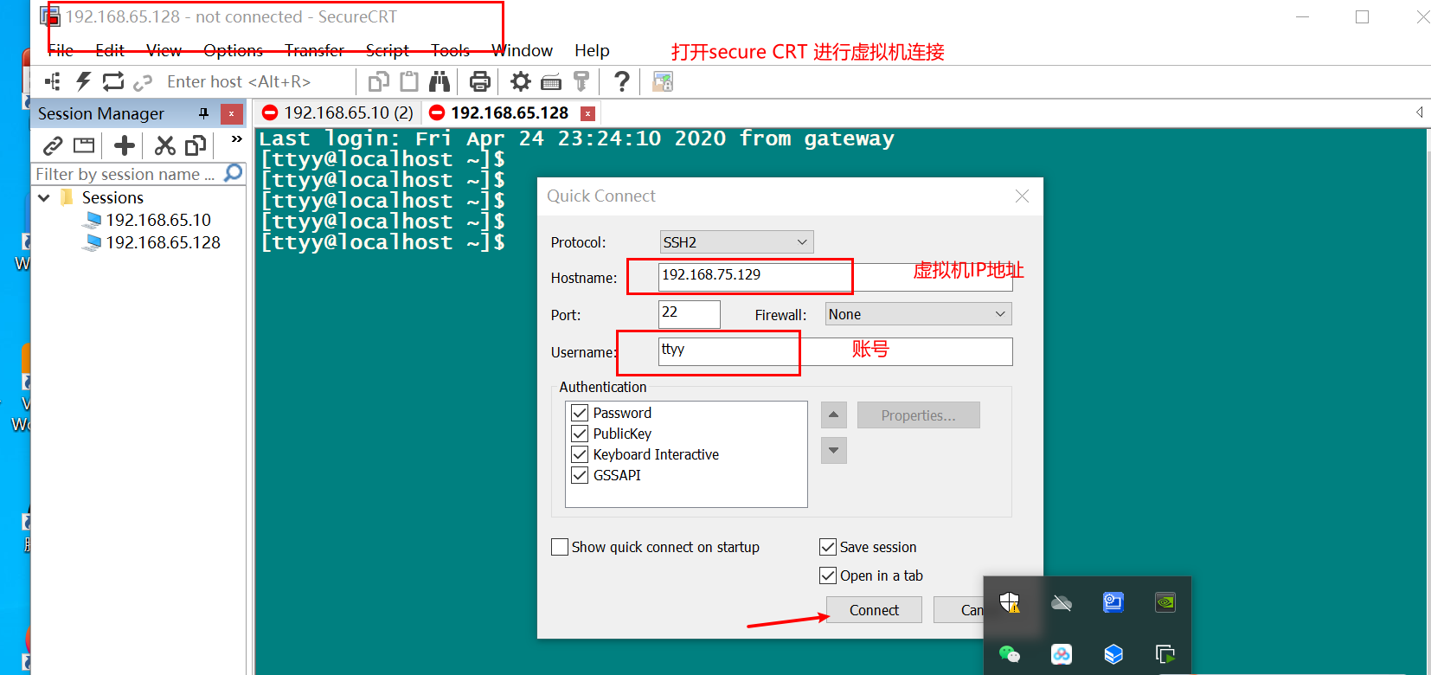Click the Copy icon in Session Manager

coord(196,145)
